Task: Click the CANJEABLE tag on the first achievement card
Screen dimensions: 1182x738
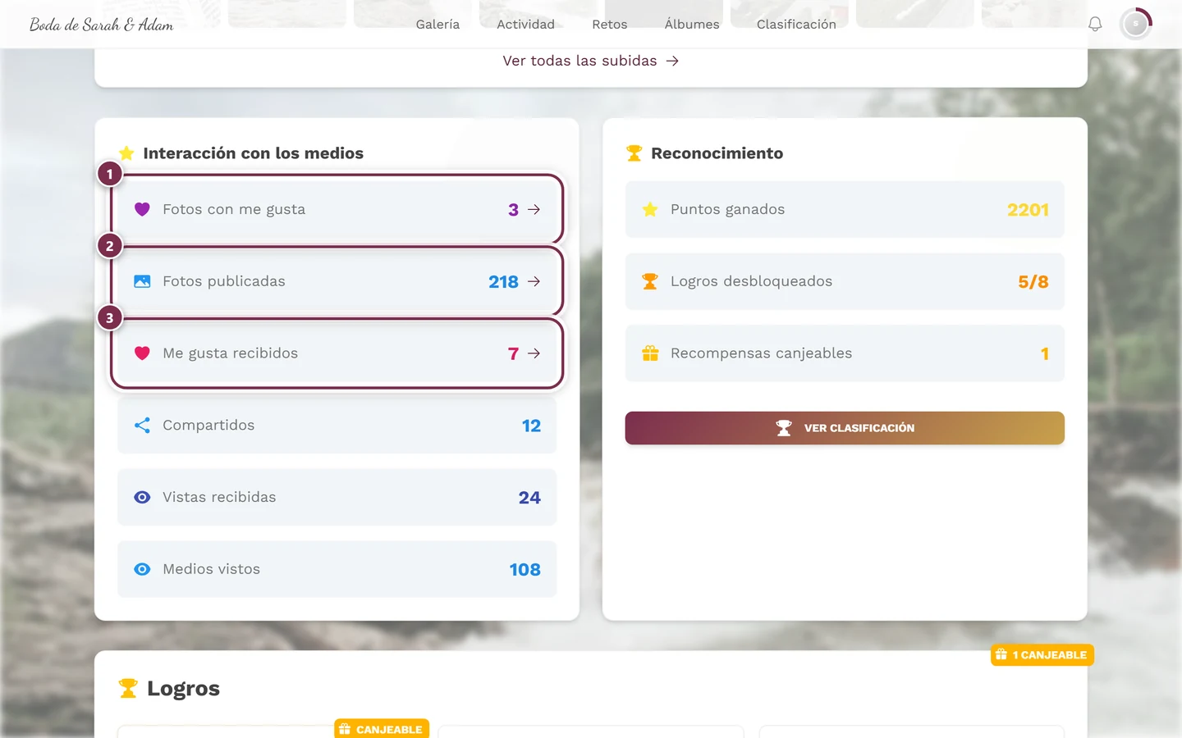Action: coord(382,729)
